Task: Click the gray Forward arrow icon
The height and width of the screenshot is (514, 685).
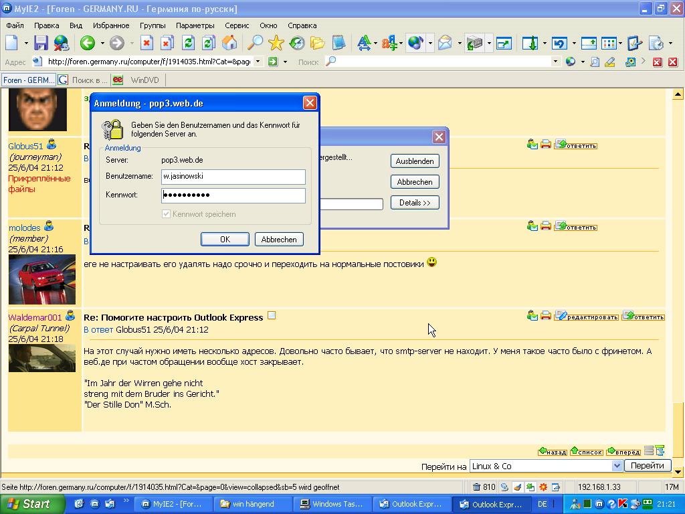Action: (116, 43)
